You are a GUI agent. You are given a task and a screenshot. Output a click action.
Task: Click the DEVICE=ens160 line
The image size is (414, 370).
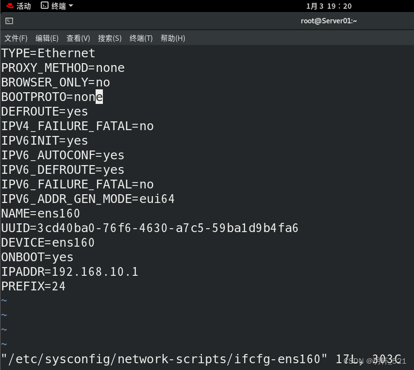(x=48, y=243)
